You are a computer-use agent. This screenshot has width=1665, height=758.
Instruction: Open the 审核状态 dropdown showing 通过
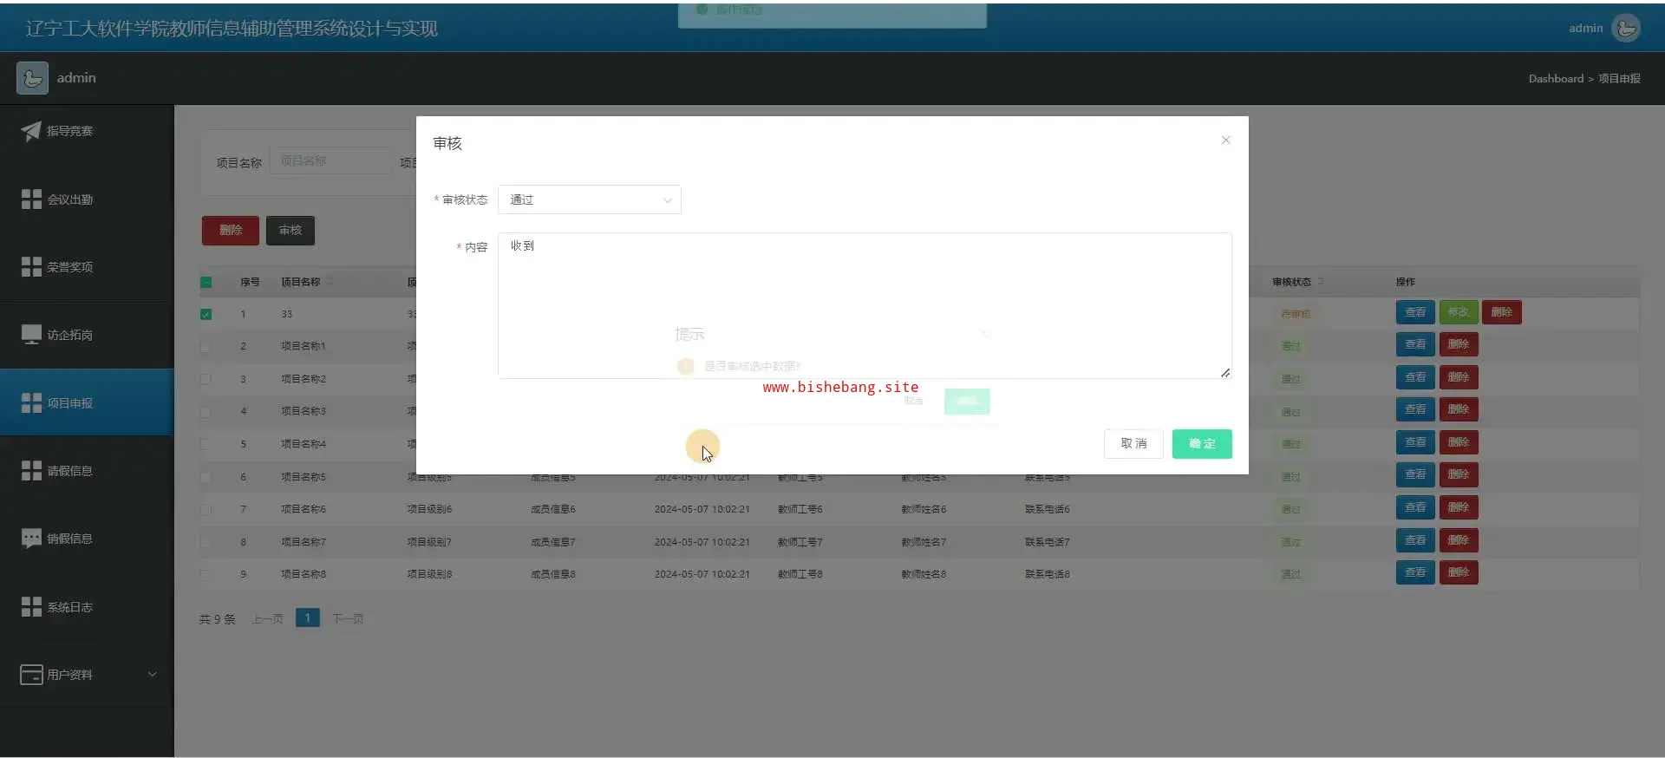click(x=590, y=199)
